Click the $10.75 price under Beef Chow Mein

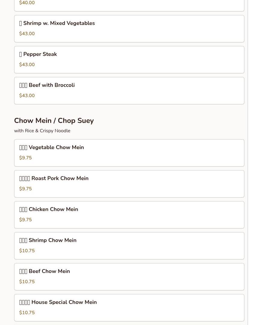pos(27,282)
